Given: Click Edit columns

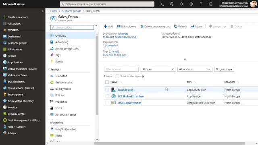Looking at the screenshot, I should click(127, 26).
